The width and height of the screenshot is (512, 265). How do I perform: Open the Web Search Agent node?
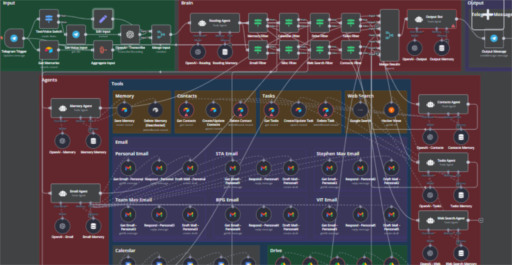click(442, 220)
